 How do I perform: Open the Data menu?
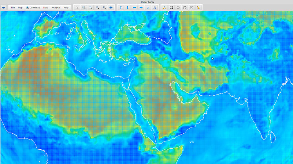point(46,8)
